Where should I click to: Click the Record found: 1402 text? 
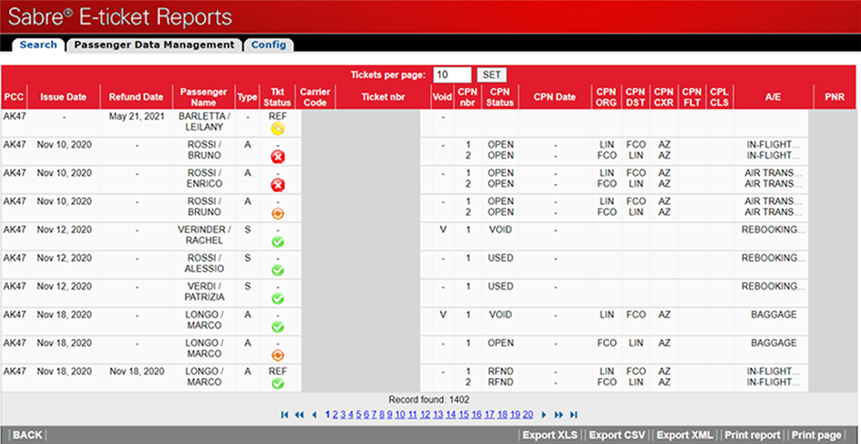click(x=429, y=400)
